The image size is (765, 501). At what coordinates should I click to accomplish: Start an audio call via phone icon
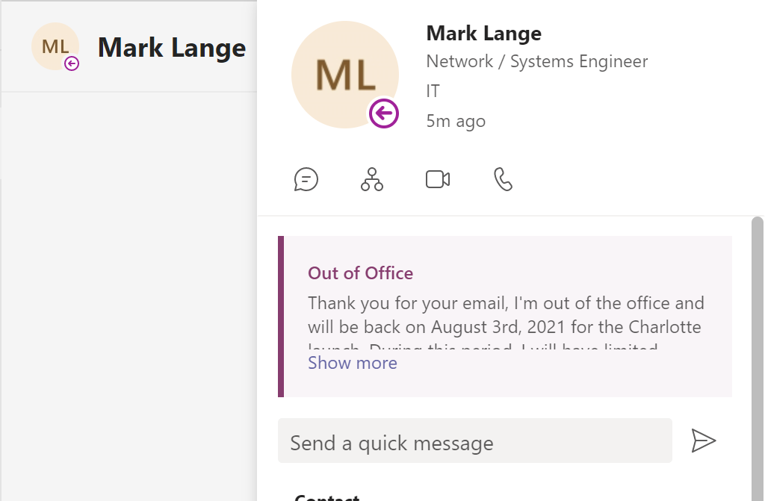(503, 179)
